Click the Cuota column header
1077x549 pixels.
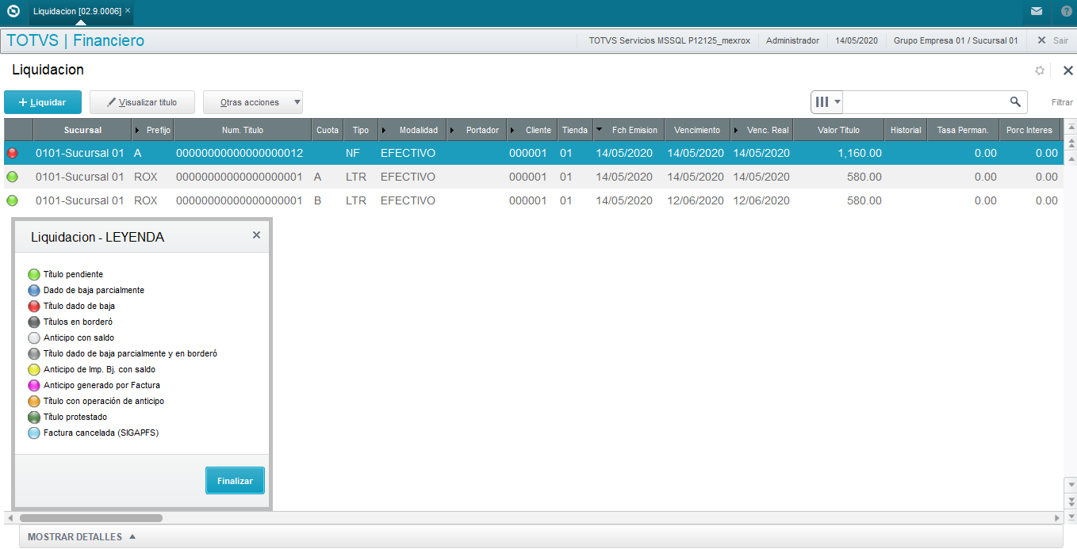(328, 130)
